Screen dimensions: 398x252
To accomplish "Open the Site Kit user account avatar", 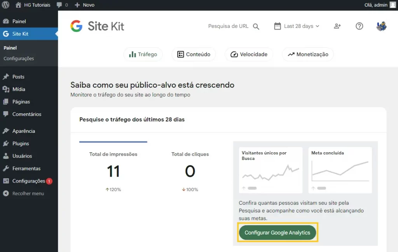I will coord(381,26).
